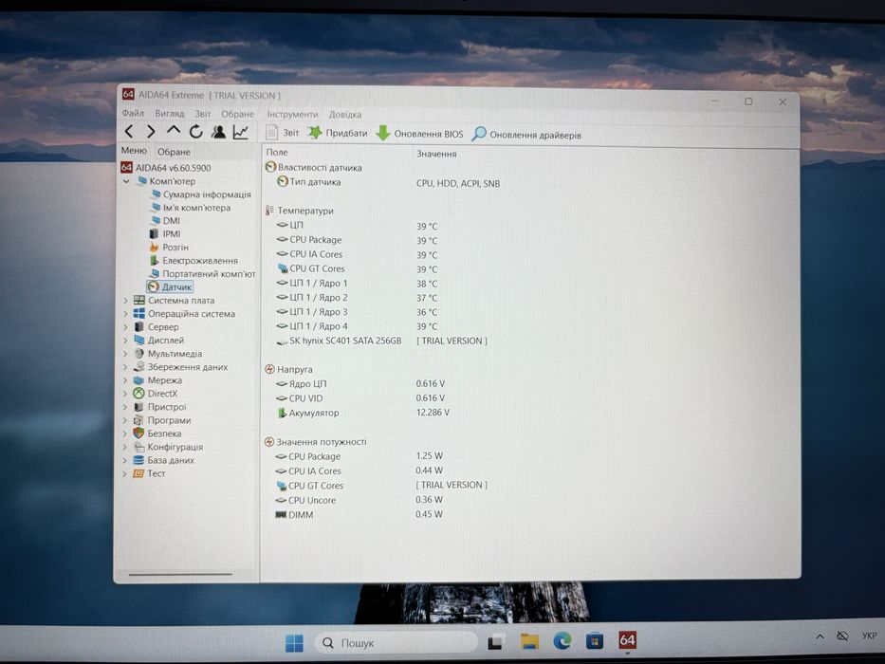
Task: Open the Windows Start menu
Action: (294, 642)
